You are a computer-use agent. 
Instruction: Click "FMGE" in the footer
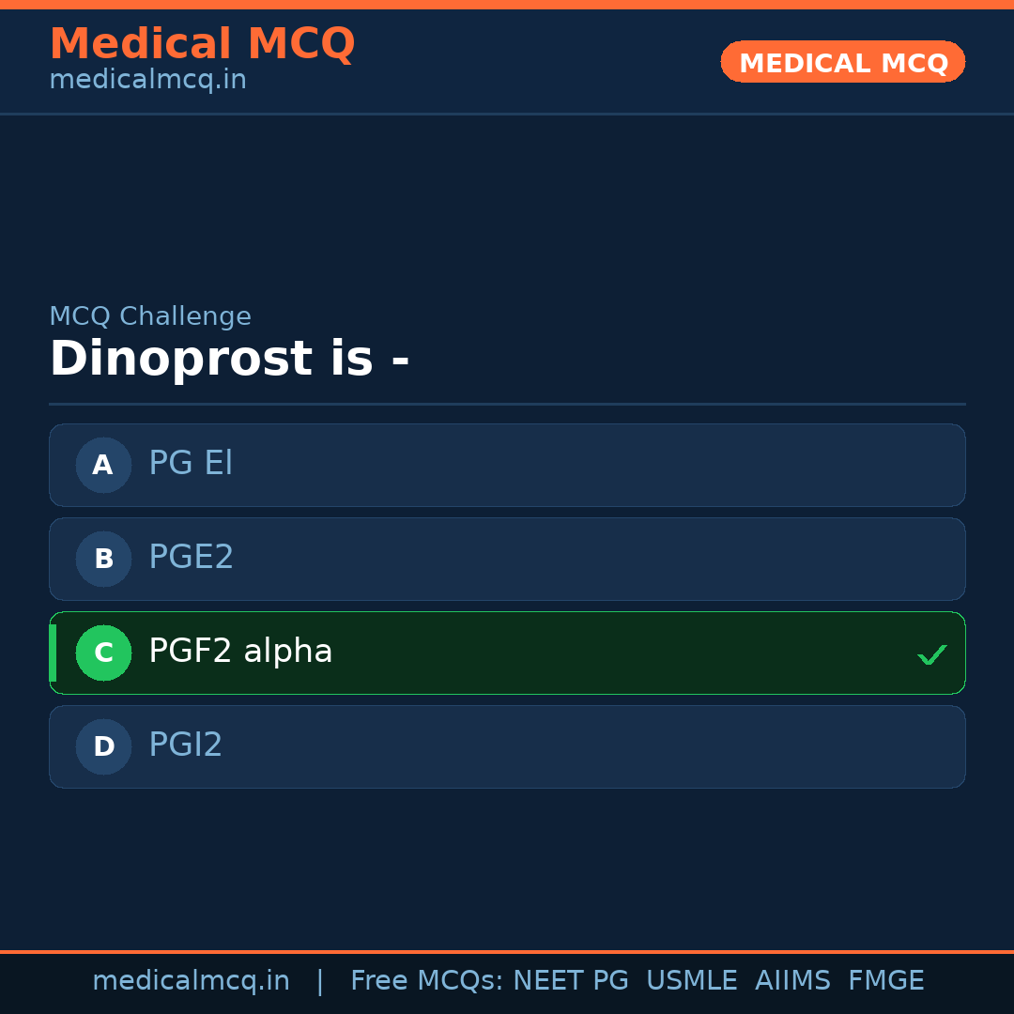pos(885,981)
